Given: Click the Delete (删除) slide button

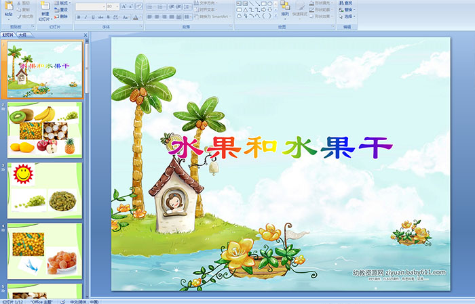Looking at the screenshot, I should pos(61,16).
